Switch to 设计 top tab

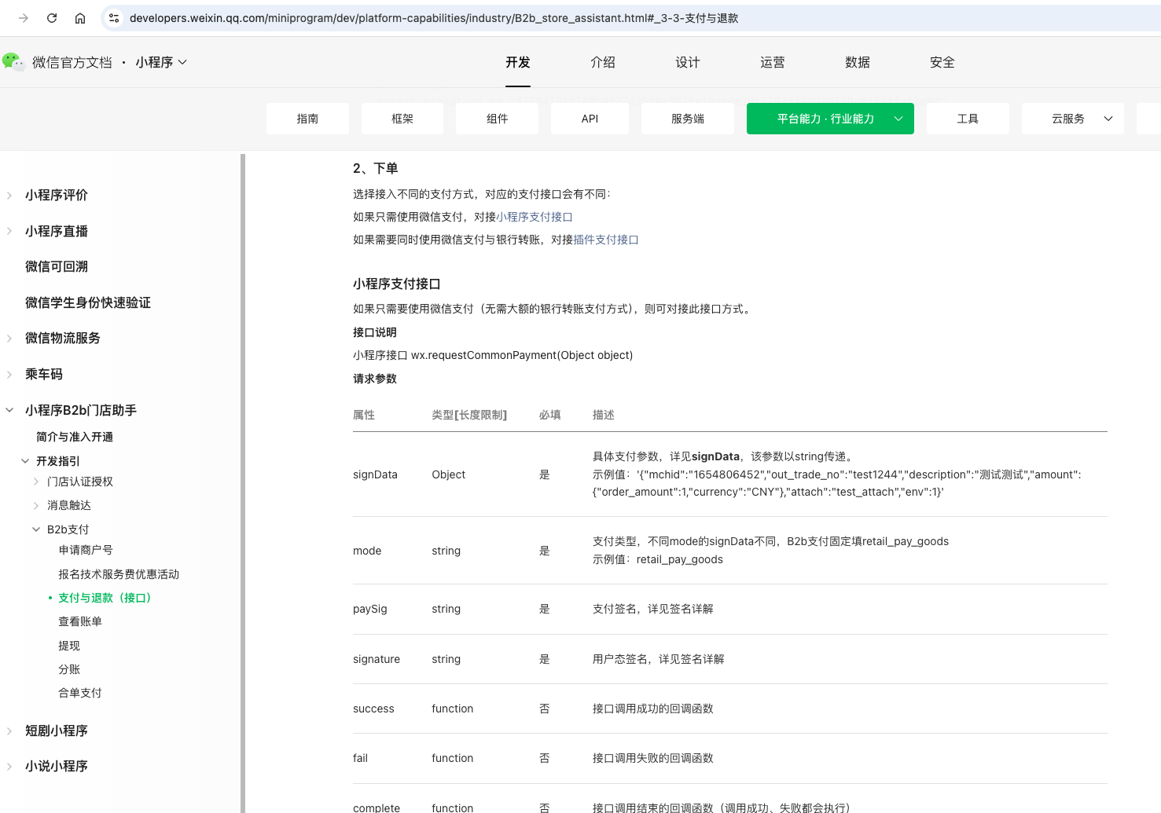pos(688,62)
